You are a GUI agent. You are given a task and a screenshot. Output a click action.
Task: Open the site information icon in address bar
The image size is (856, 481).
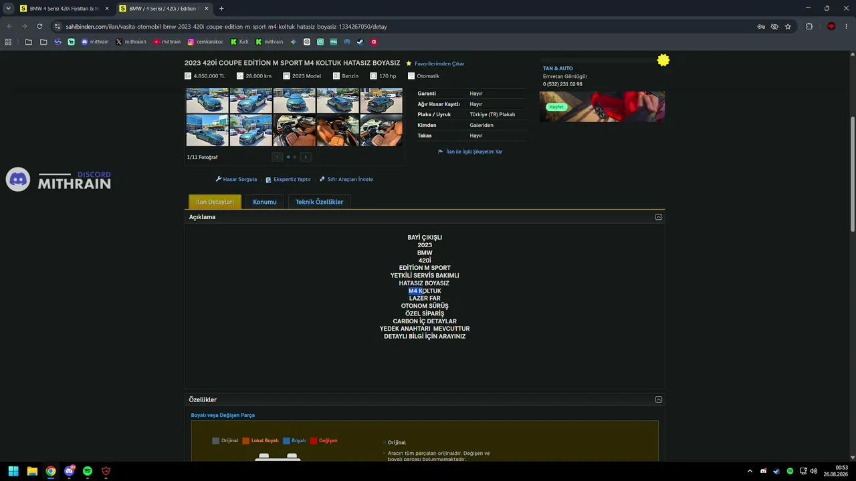pos(58,27)
